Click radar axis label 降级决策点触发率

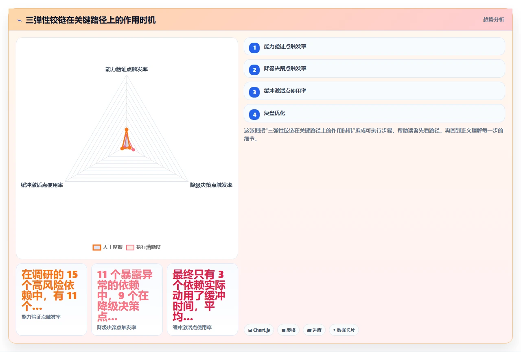pyautogui.click(x=211, y=185)
